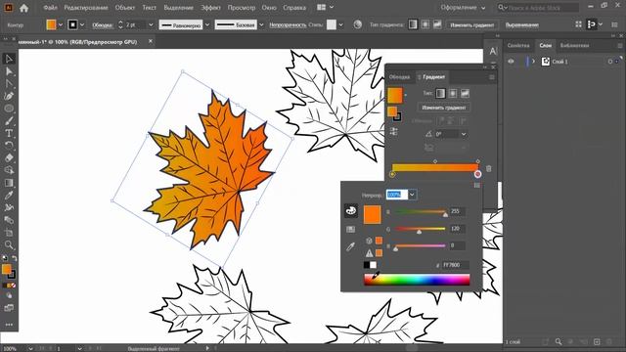Switch to the Библиотеки tab
This screenshot has height=352, width=626.
click(x=574, y=46)
